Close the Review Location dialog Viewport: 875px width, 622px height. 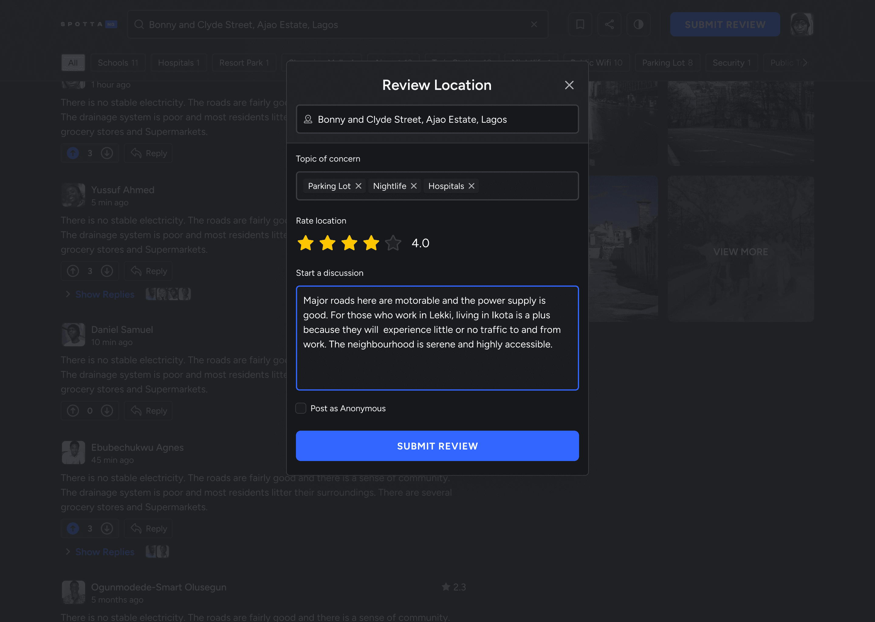pos(569,85)
